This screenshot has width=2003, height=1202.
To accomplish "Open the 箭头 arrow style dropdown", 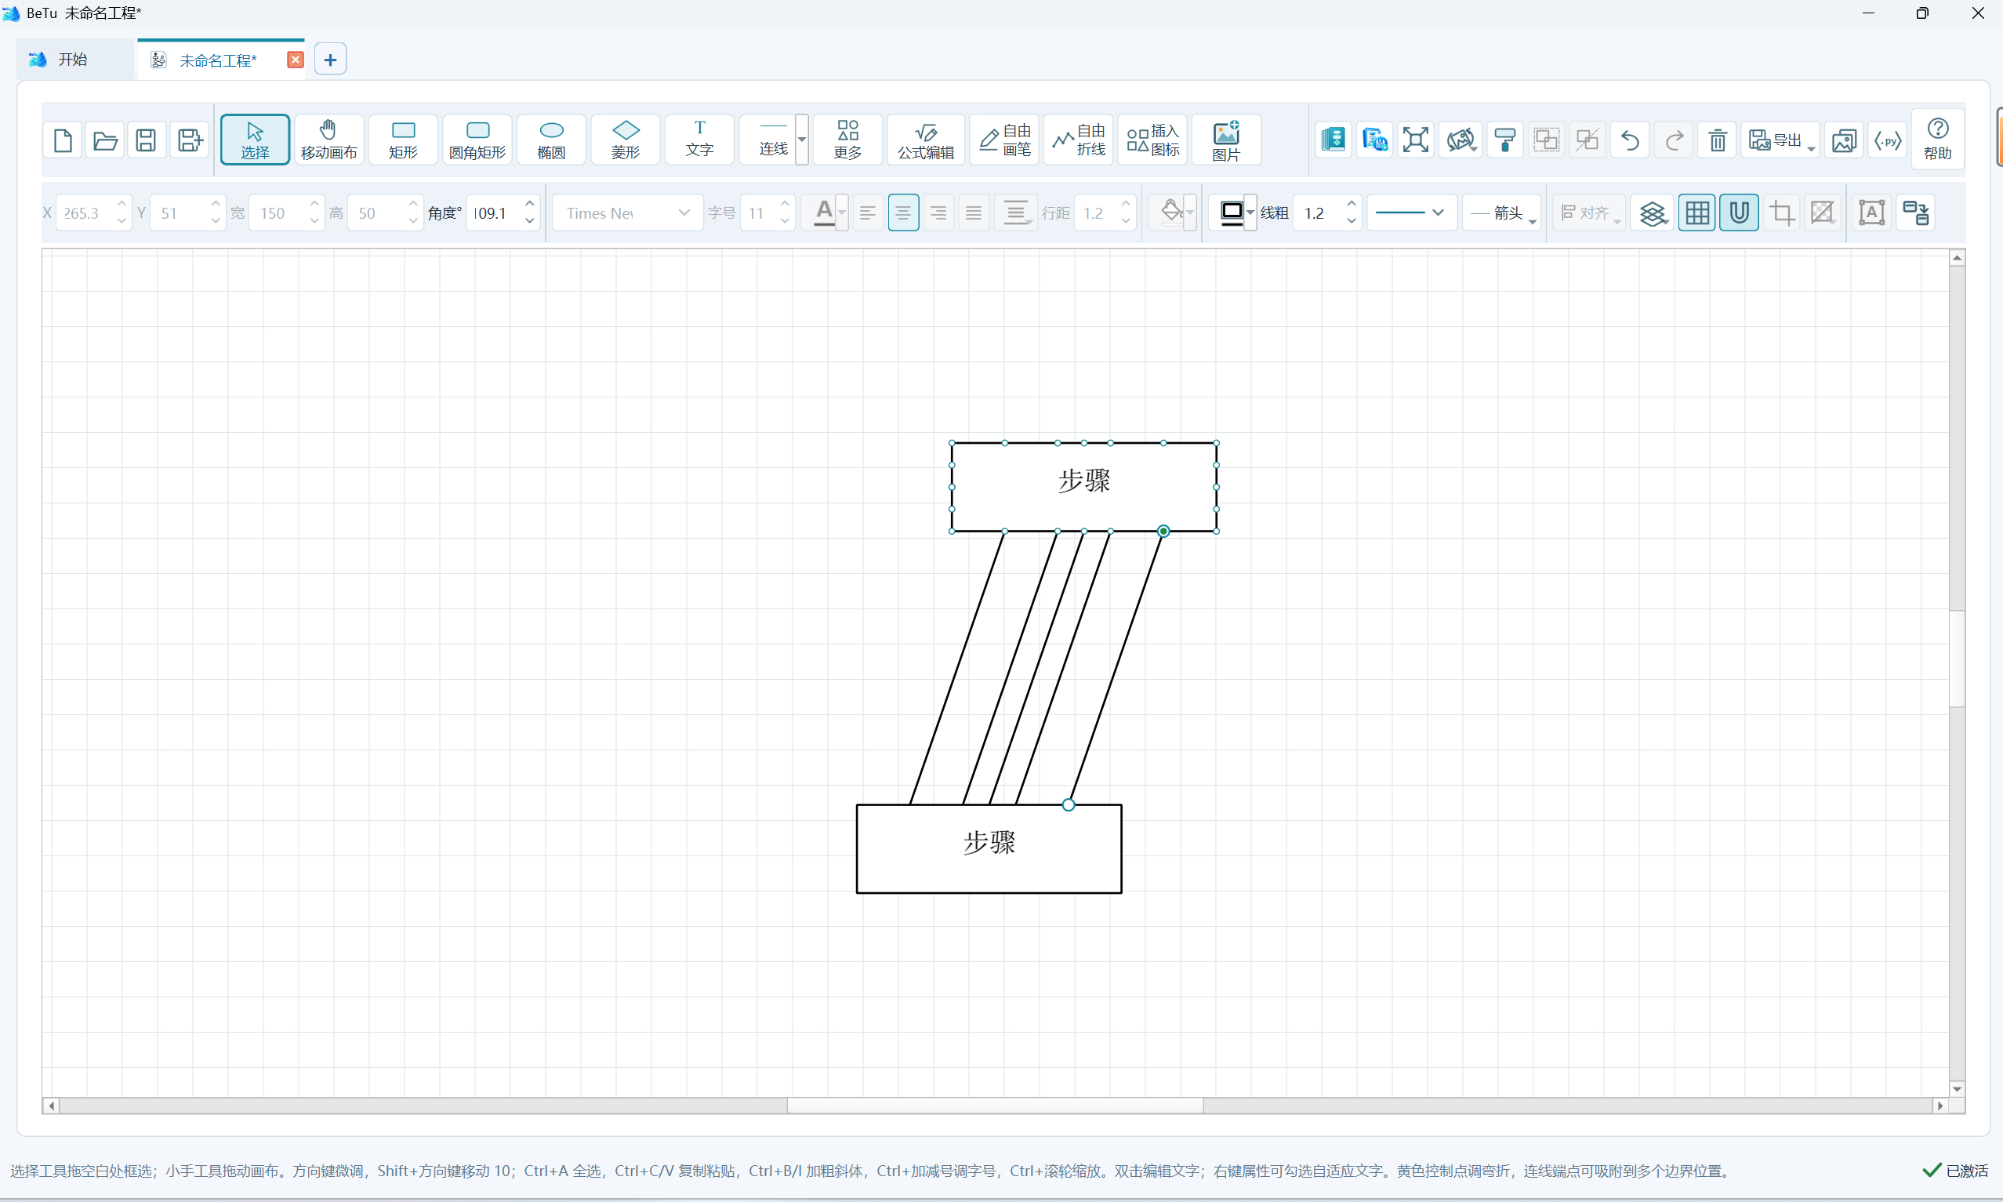I will (1501, 213).
